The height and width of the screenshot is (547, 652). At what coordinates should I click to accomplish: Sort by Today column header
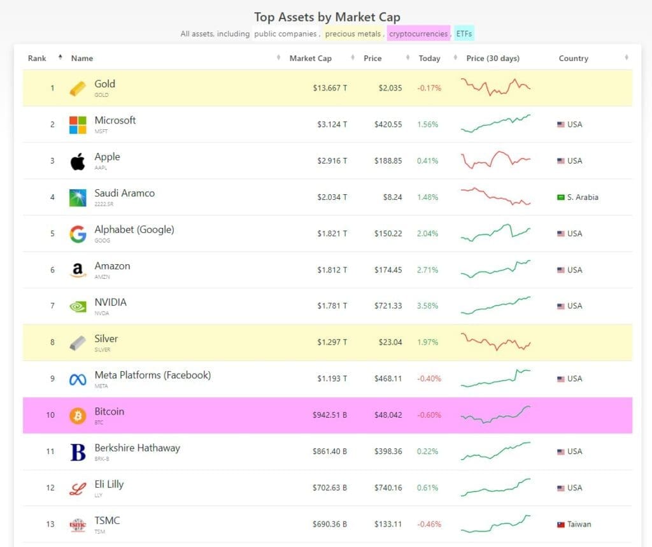point(430,59)
